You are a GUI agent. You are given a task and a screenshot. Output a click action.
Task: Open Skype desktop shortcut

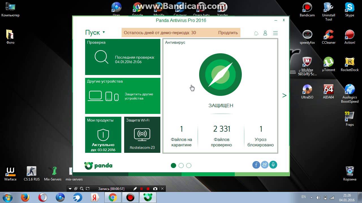click(x=350, y=9)
